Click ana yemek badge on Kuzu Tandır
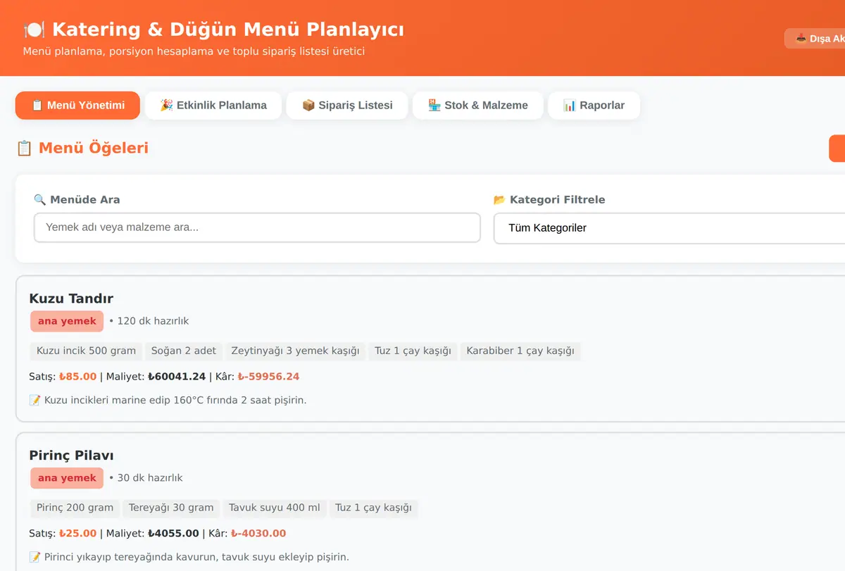 click(x=67, y=321)
